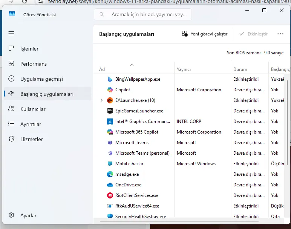The image size is (291, 229).
Task: Switch to the Performans tab
Action: click(x=47, y=64)
